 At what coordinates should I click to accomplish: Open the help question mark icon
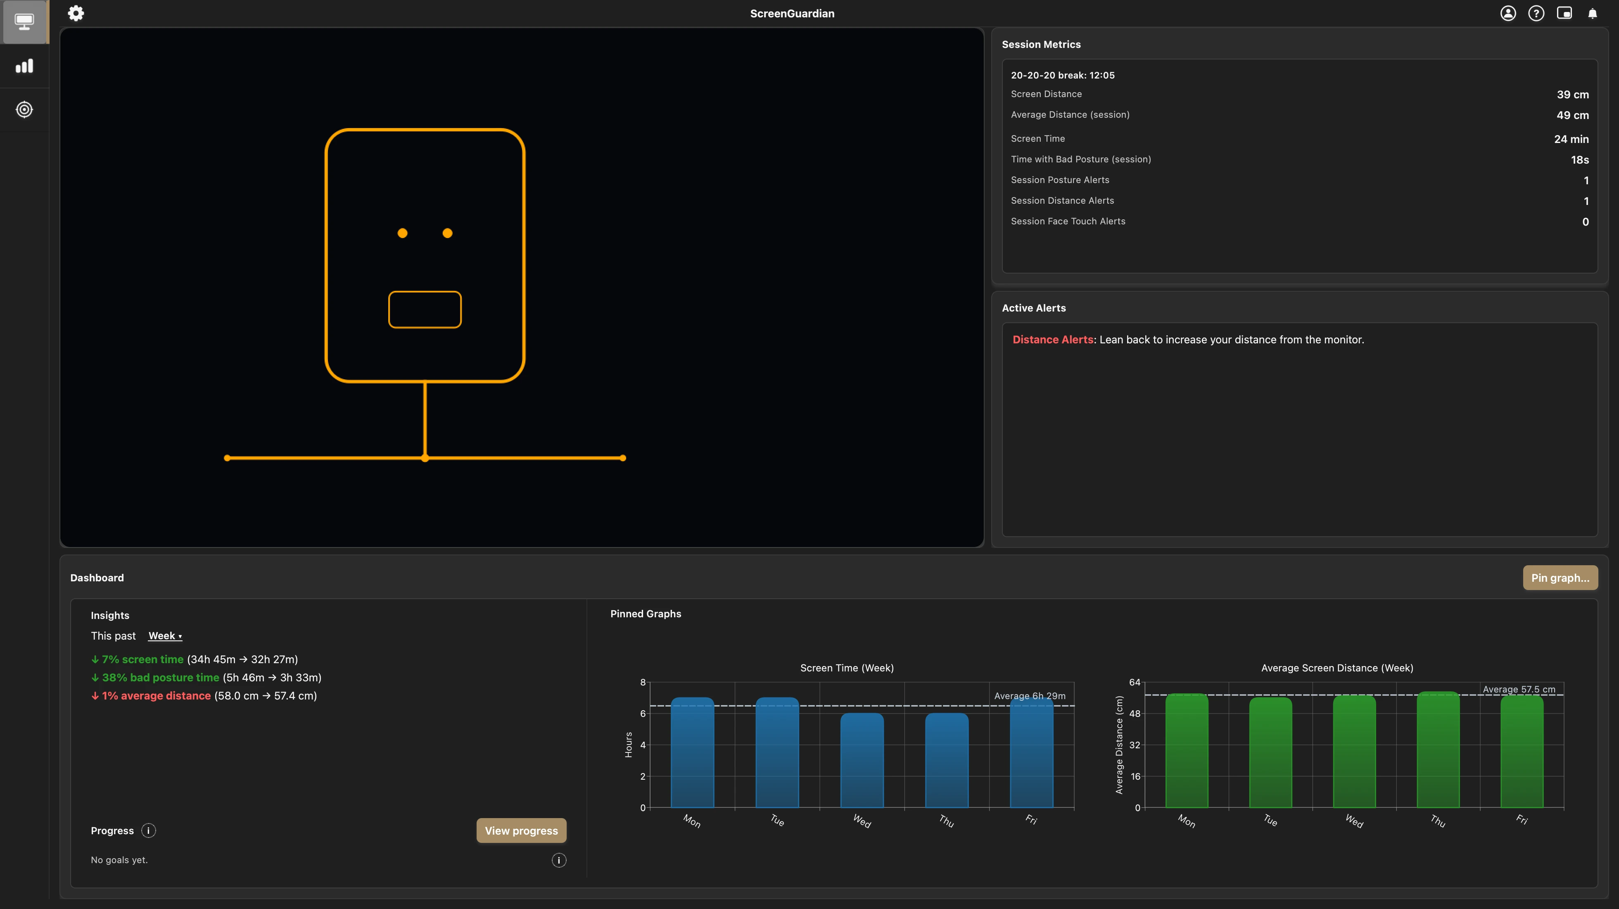click(x=1536, y=13)
